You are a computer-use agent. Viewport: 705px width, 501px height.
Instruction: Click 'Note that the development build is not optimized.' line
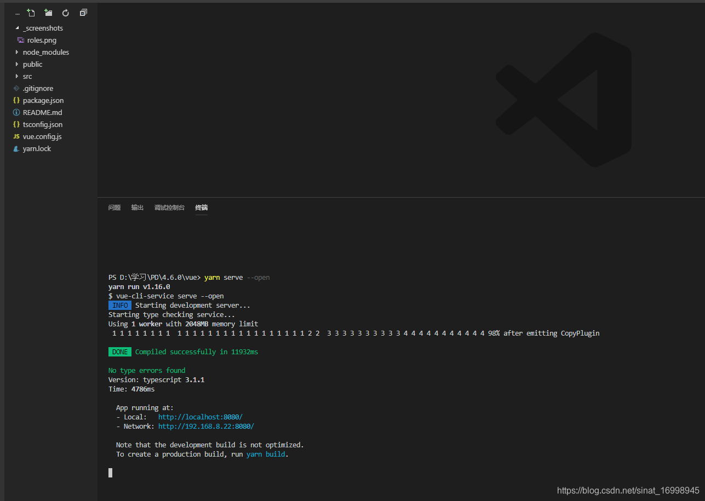[x=210, y=445]
